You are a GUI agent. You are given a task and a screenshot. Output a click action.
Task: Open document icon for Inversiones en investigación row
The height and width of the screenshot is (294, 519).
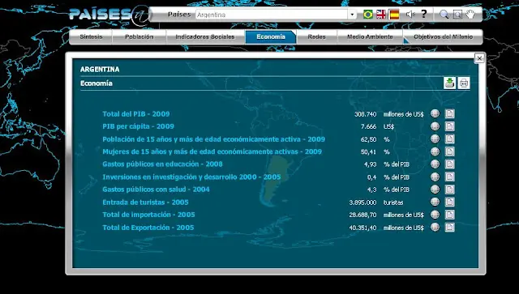tap(449, 177)
